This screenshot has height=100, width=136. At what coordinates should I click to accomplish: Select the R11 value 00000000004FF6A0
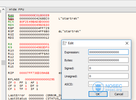point(34,54)
